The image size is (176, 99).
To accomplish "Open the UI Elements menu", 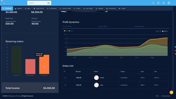I will click(x=52, y=9).
